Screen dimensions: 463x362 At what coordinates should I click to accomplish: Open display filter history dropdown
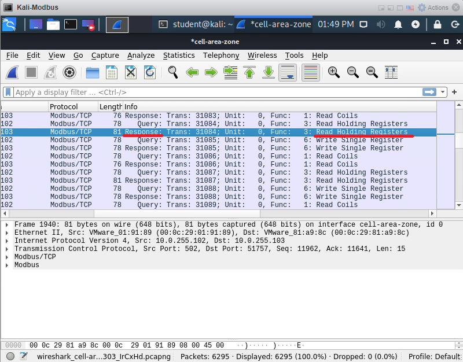coord(442,93)
